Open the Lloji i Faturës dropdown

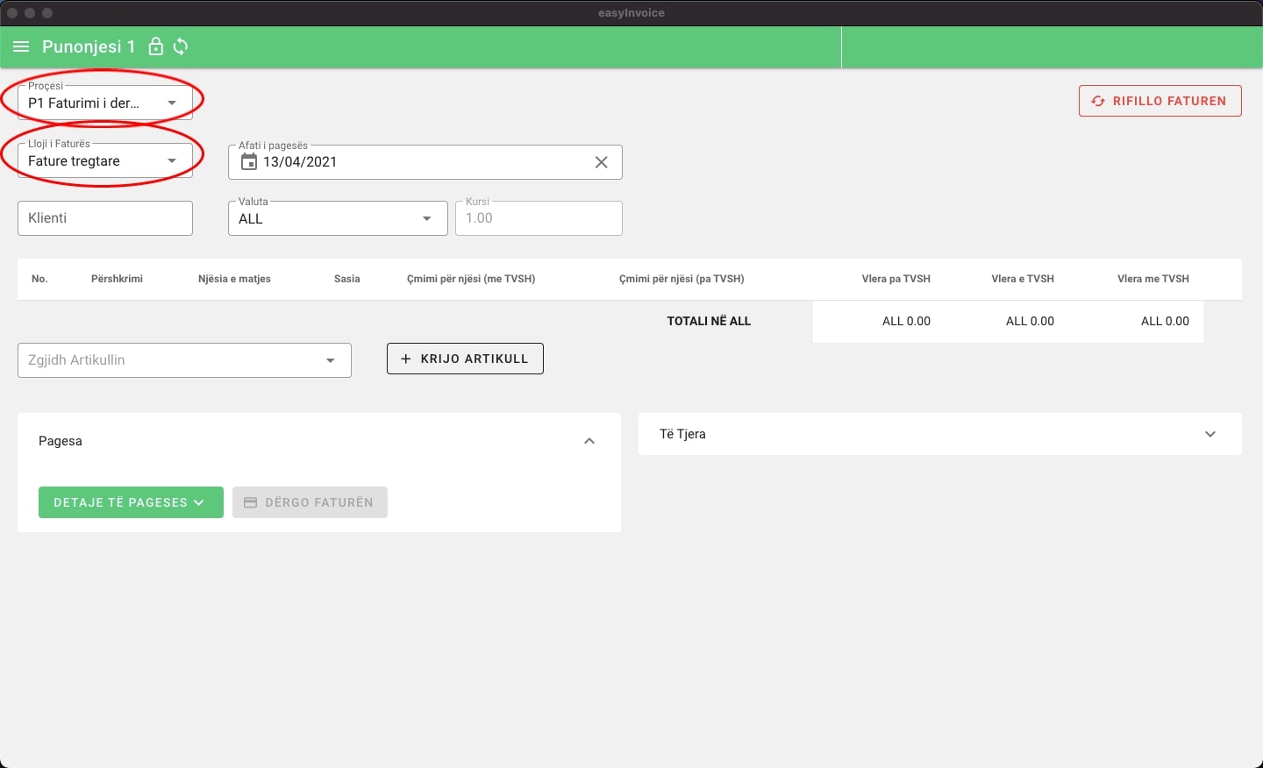172,160
